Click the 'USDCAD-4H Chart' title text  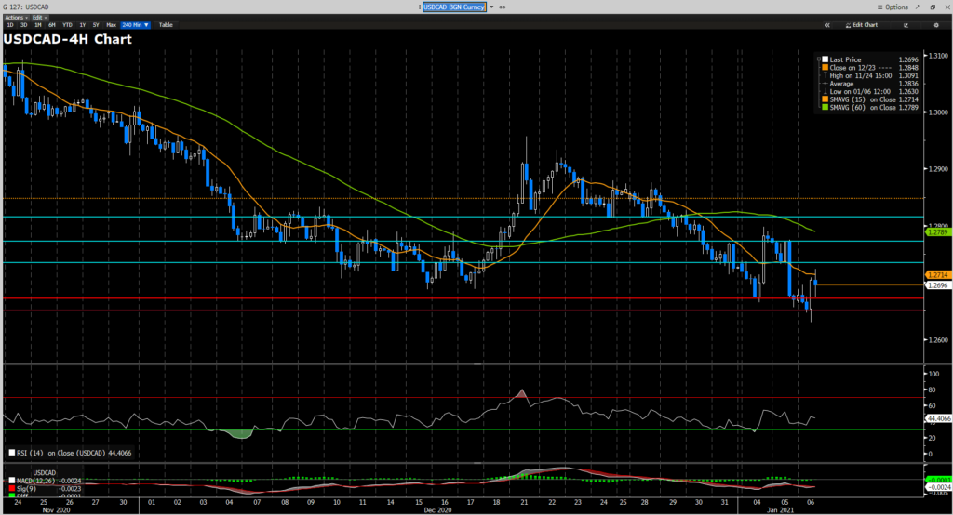(x=67, y=39)
